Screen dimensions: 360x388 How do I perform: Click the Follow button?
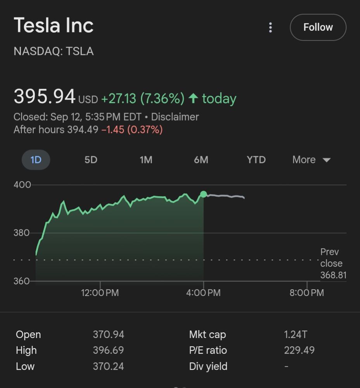318,28
